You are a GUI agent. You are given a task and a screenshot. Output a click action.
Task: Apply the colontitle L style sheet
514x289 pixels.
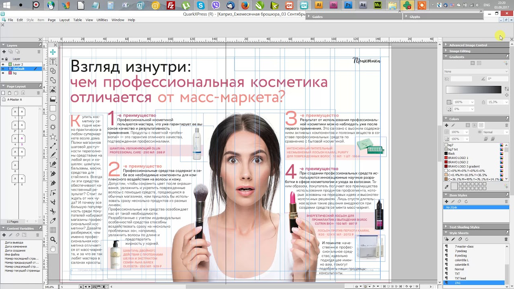(x=474, y=260)
